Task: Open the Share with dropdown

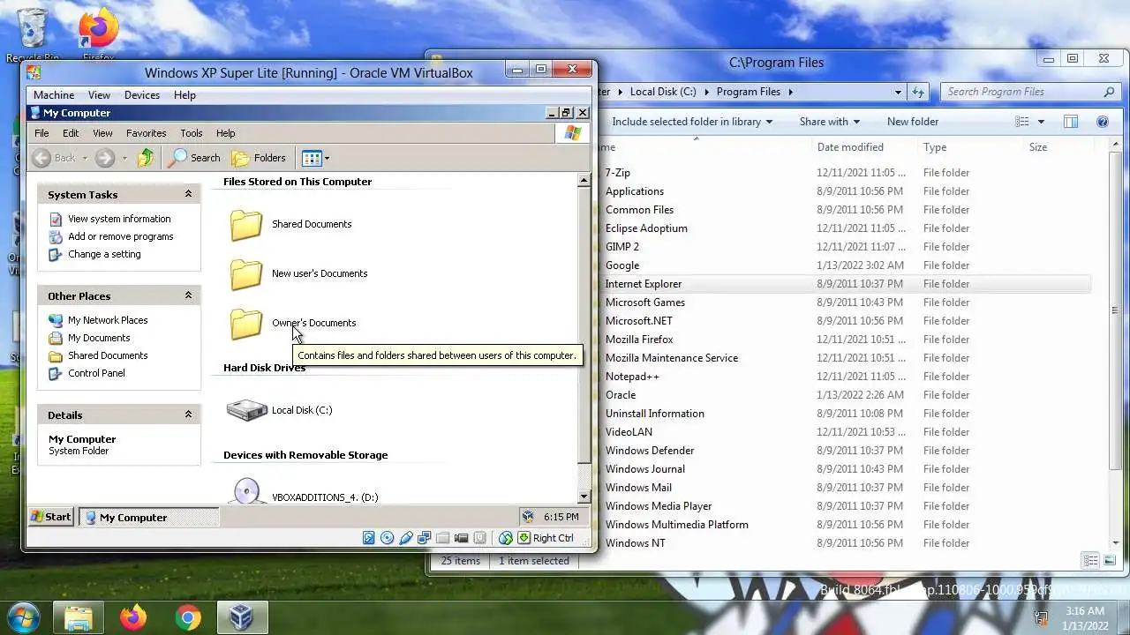Action: (830, 122)
